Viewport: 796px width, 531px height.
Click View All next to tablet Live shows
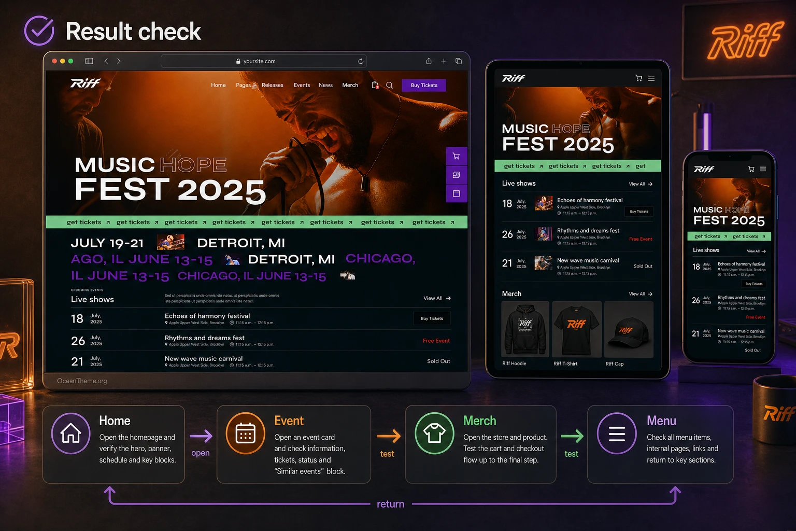coord(641,184)
